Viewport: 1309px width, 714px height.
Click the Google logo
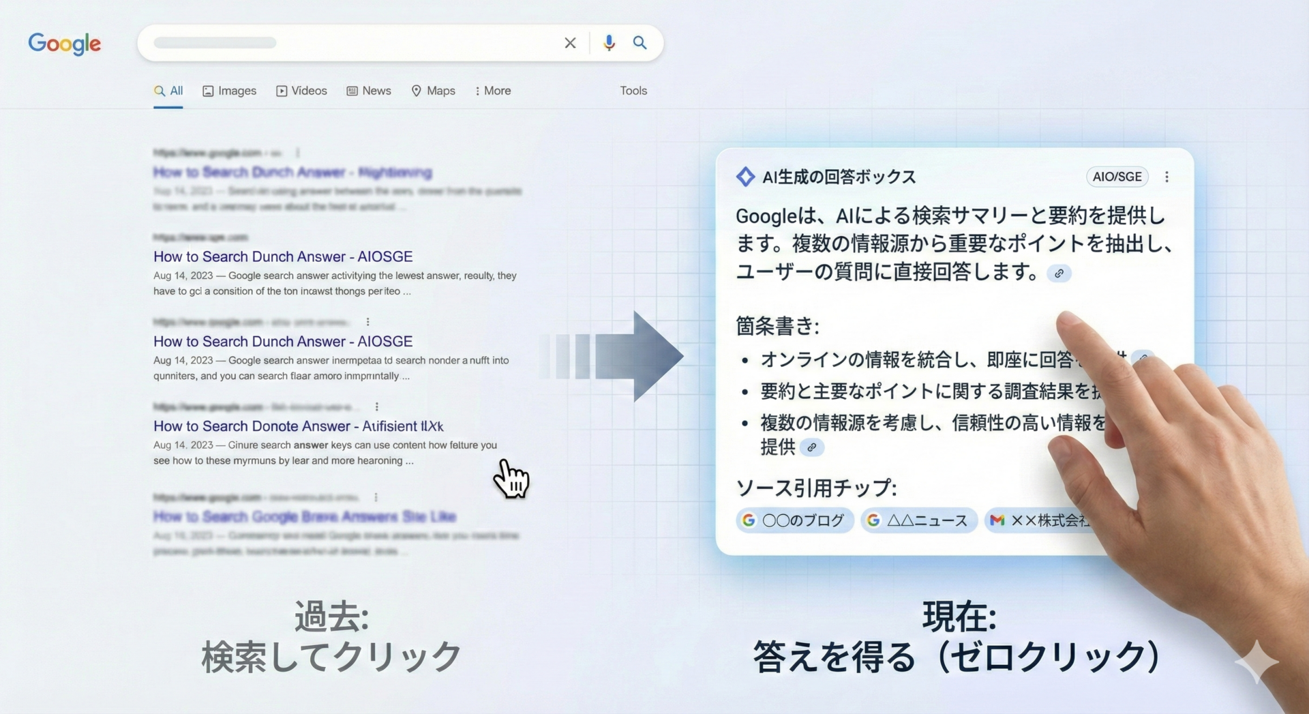click(x=64, y=44)
